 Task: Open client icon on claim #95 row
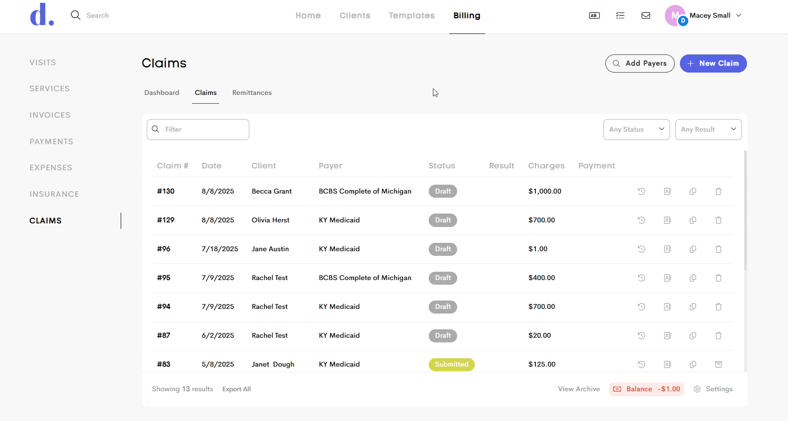tap(667, 278)
